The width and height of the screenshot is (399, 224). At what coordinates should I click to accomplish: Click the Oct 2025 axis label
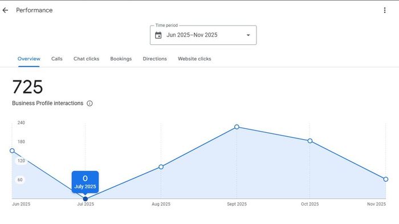(x=310, y=204)
